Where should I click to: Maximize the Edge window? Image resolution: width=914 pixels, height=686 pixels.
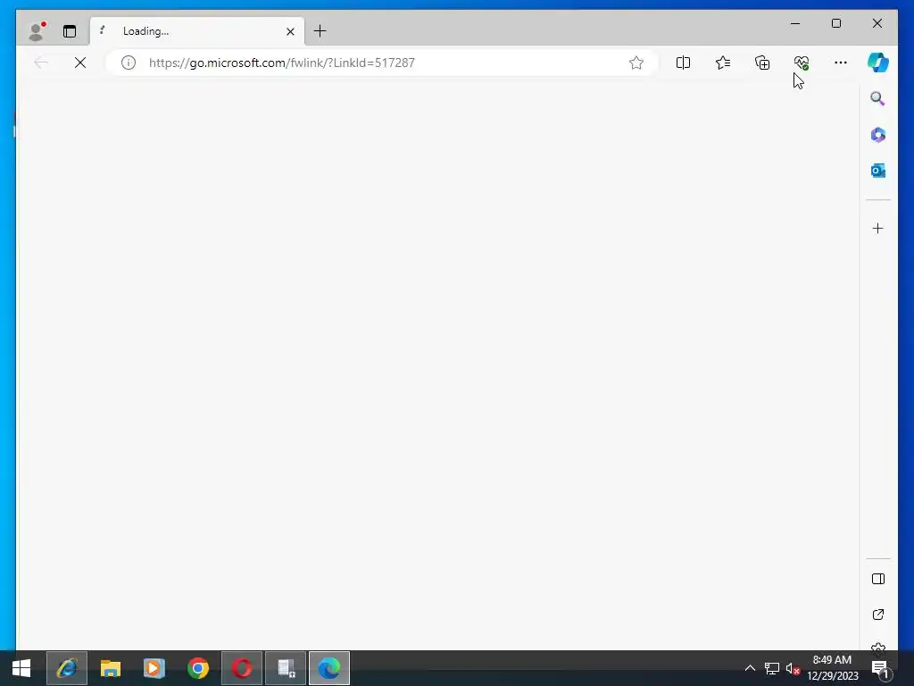point(835,23)
